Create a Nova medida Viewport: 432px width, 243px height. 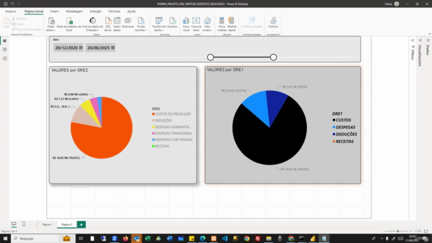click(221, 24)
